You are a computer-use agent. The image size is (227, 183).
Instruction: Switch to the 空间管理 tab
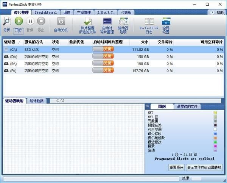coord(84,13)
